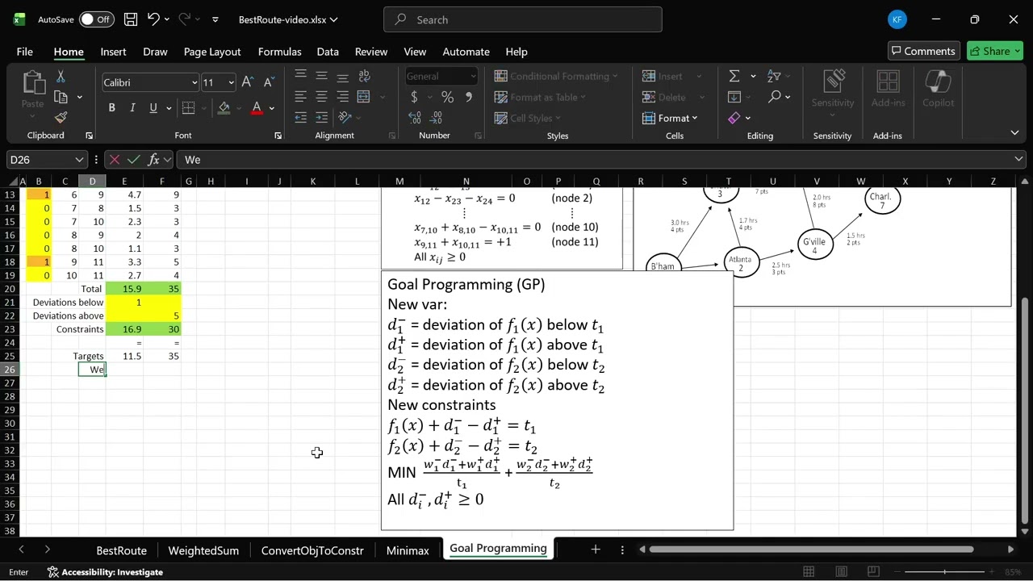Click Wrap Text icon in Alignment group
The height and width of the screenshot is (581, 1033).
(363, 77)
